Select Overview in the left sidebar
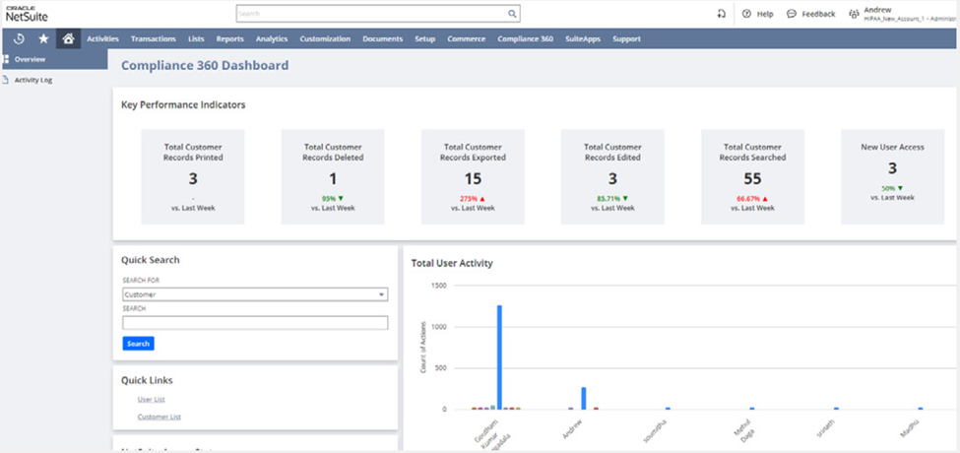960x453 pixels. (x=30, y=59)
